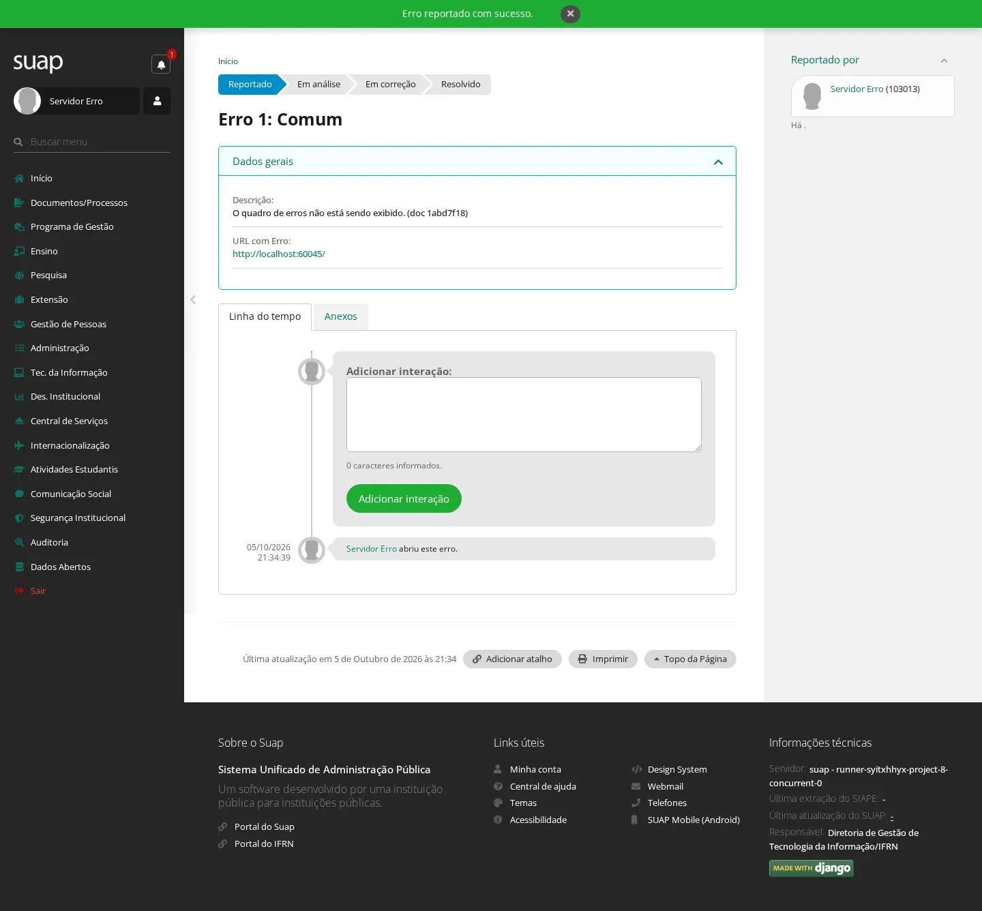Collapse the sidebar with the left arrow
This screenshot has height=911, width=982.
tap(192, 299)
